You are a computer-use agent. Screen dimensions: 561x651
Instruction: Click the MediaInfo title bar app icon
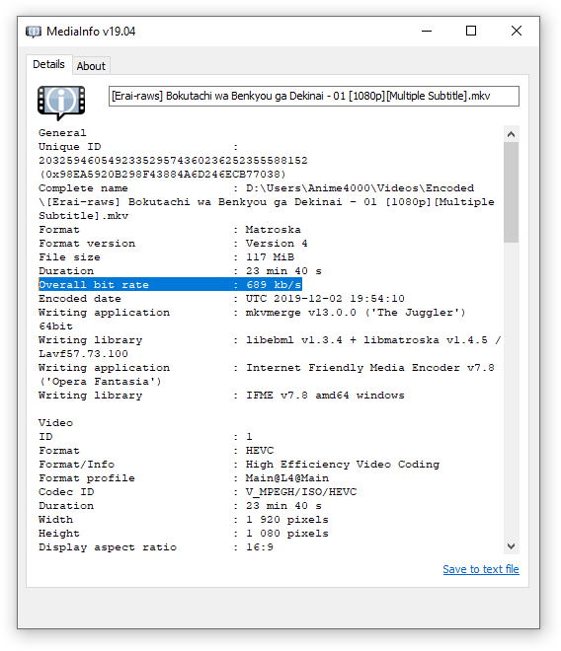34,32
